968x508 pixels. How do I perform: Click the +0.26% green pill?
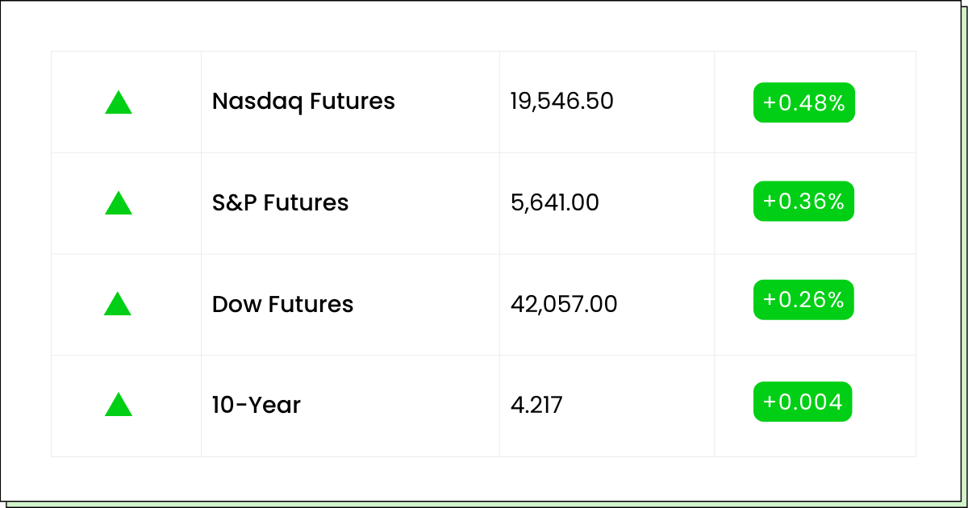pyautogui.click(x=803, y=300)
